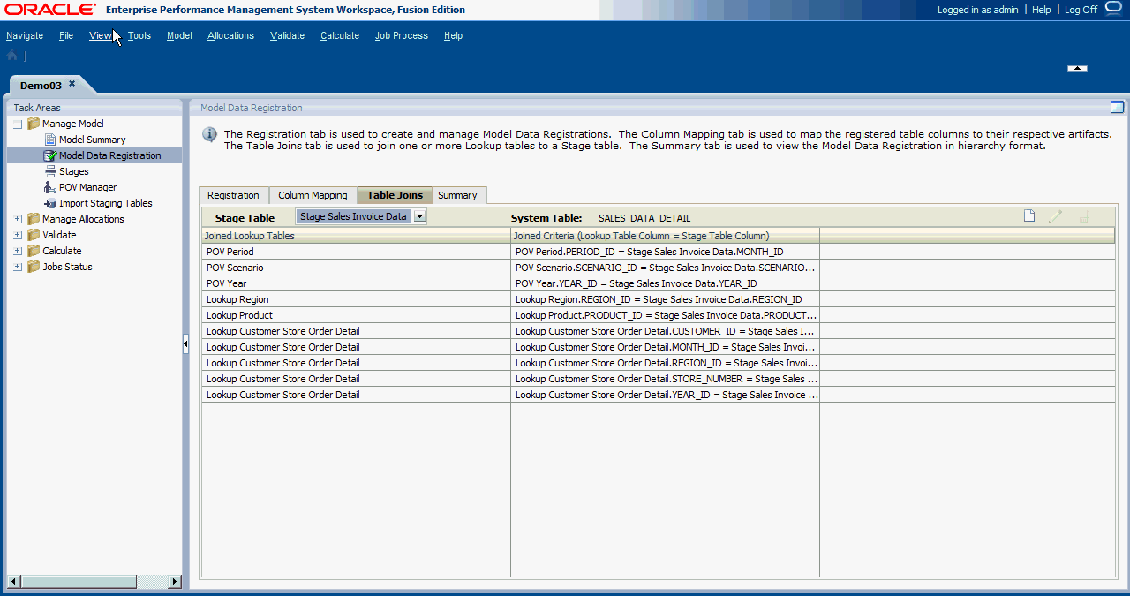The image size is (1130, 596).
Task: Click the Calculate folder icon in the tree
Action: [x=34, y=251]
